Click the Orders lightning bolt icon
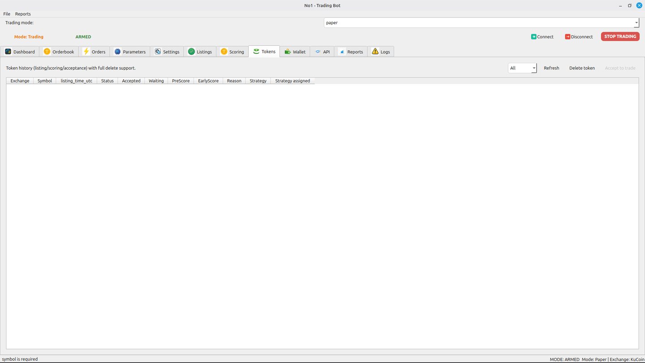Image resolution: width=645 pixels, height=363 pixels. coord(86,52)
